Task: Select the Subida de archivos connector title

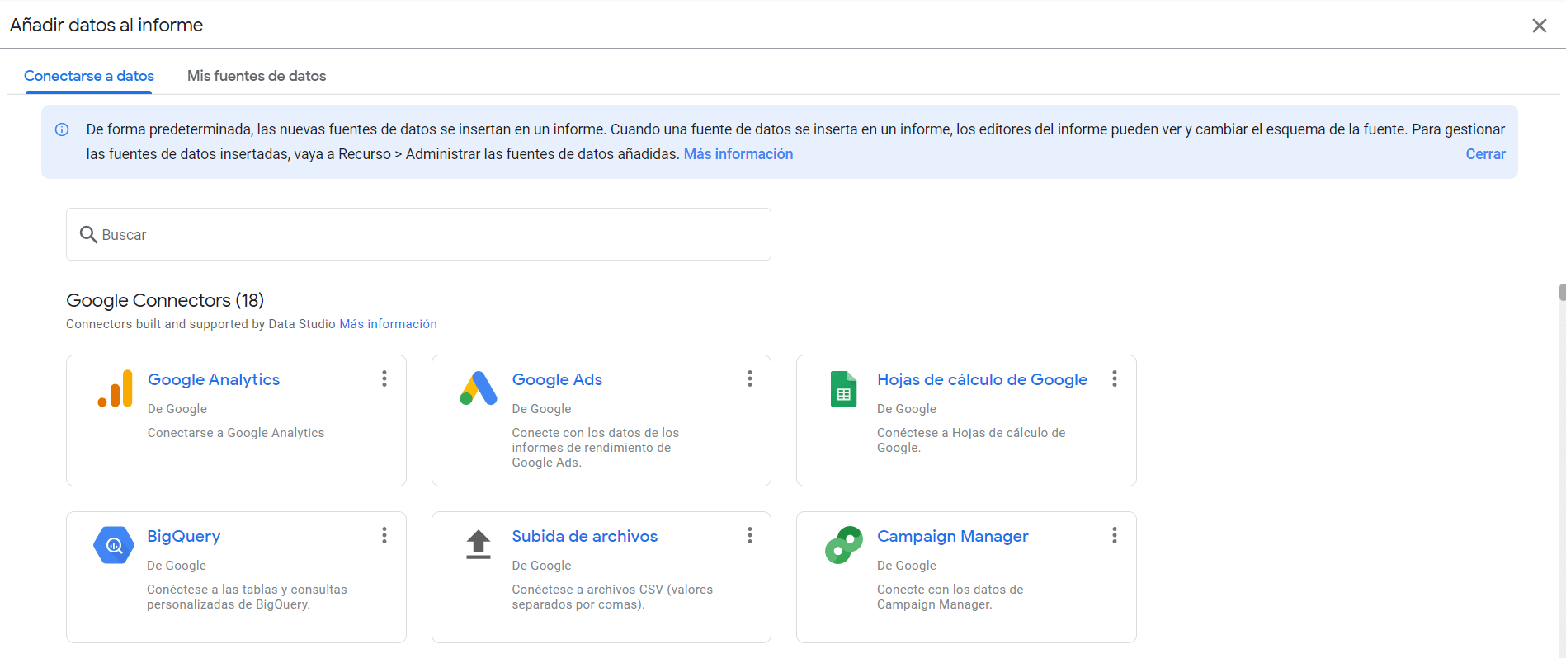Action: point(585,536)
